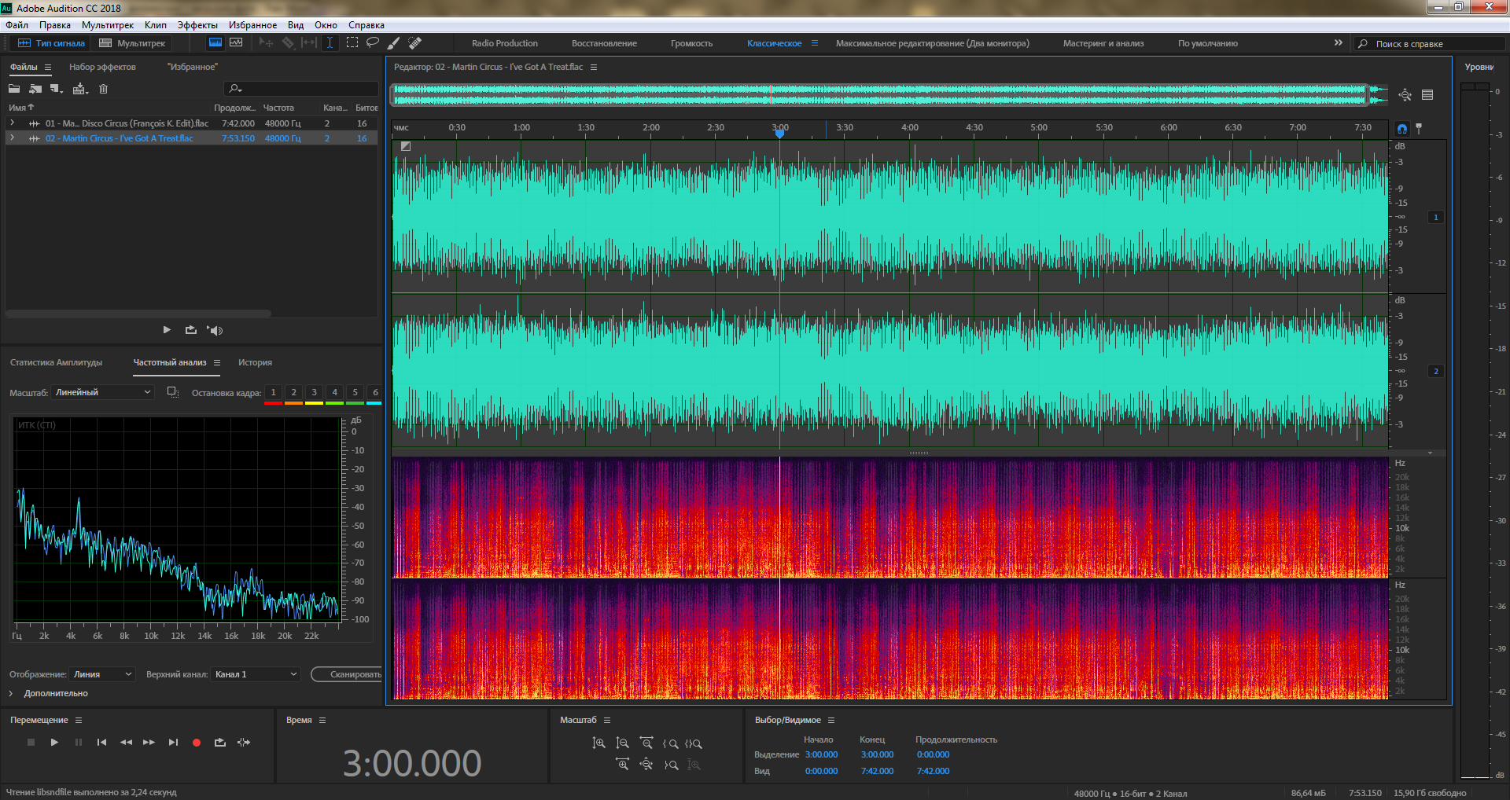Open the Отображение Линия dropdown

click(103, 674)
